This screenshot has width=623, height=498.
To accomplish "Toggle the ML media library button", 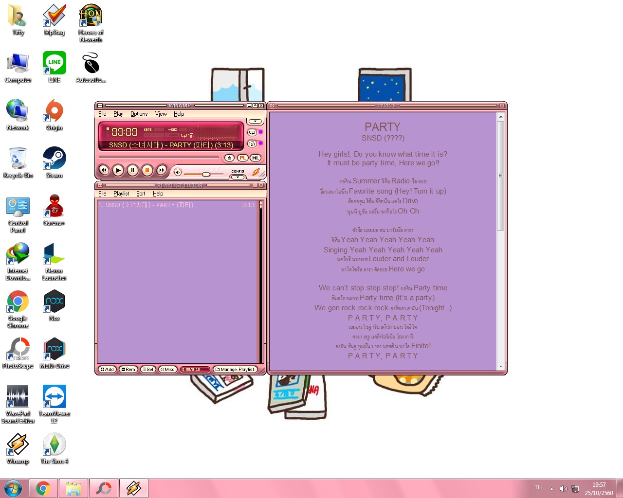I will pyautogui.click(x=255, y=158).
